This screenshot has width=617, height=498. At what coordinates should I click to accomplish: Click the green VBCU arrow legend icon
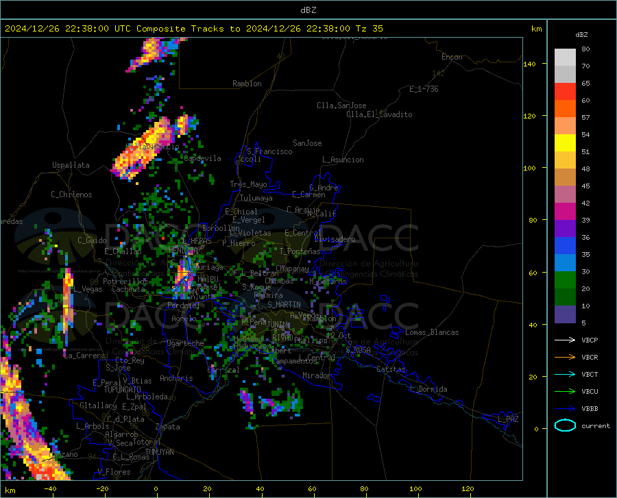[565, 392]
